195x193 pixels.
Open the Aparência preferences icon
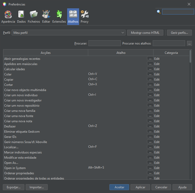[x=8, y=17]
